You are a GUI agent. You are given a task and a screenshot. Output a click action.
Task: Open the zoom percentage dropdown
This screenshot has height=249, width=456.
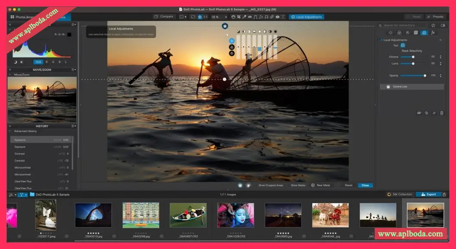(x=225, y=17)
